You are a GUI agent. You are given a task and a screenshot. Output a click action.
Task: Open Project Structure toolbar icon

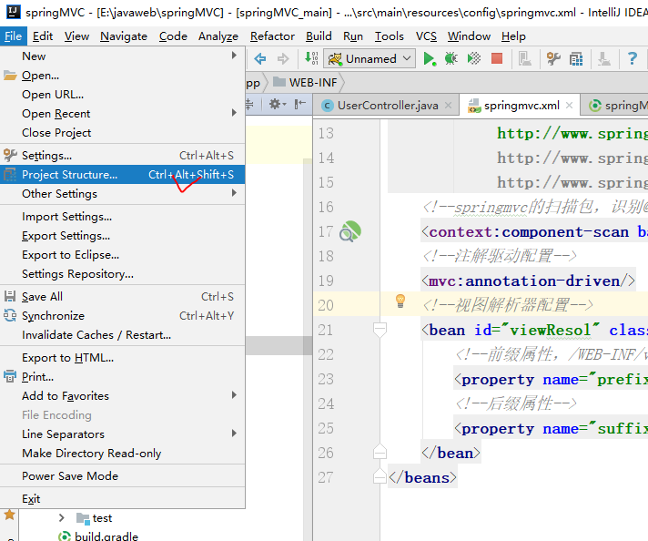pyautogui.click(x=576, y=59)
